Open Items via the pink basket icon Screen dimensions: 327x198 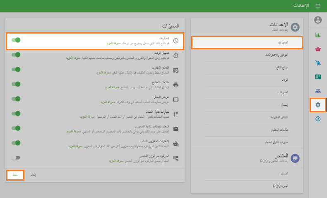[x=318, y=49]
